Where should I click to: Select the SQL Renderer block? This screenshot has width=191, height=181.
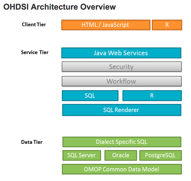[121, 110]
